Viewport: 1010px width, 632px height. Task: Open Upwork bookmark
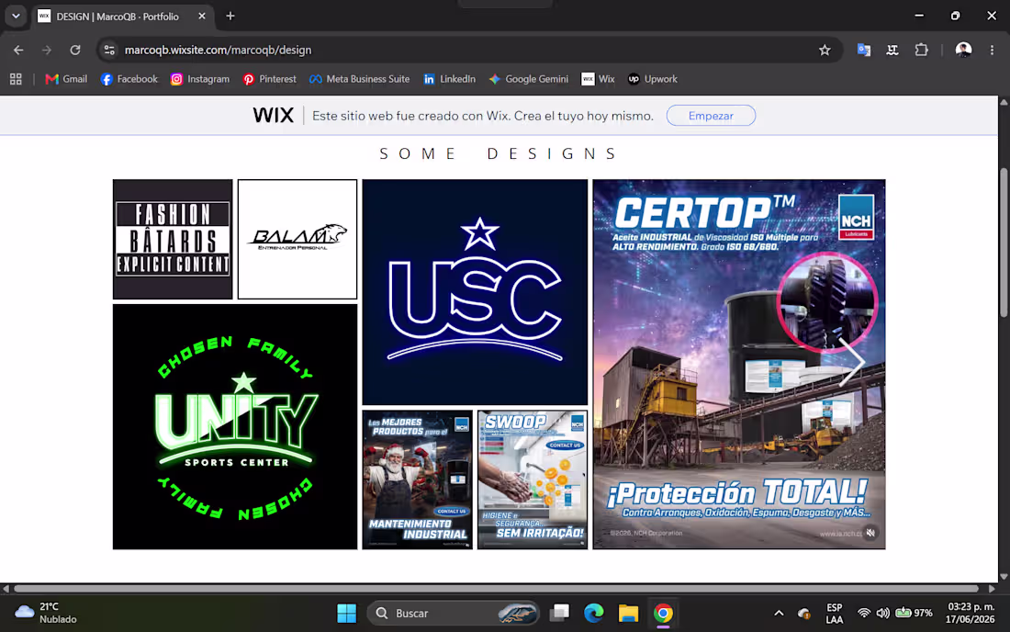[653, 79]
